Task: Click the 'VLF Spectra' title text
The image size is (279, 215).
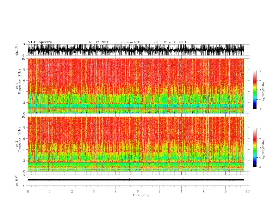Action: 40,42
